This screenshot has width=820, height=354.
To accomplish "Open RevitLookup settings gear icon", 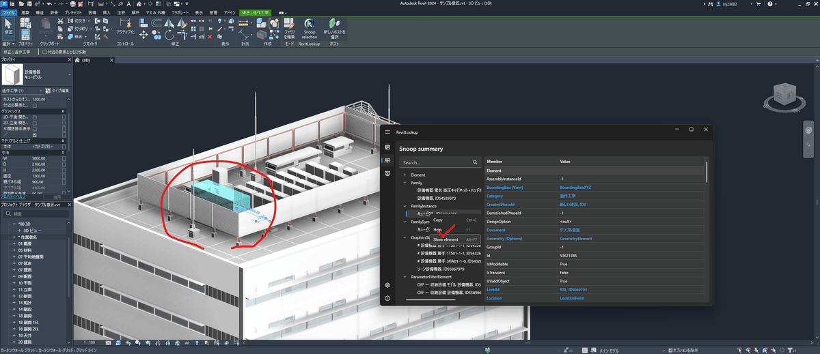I will (x=387, y=285).
